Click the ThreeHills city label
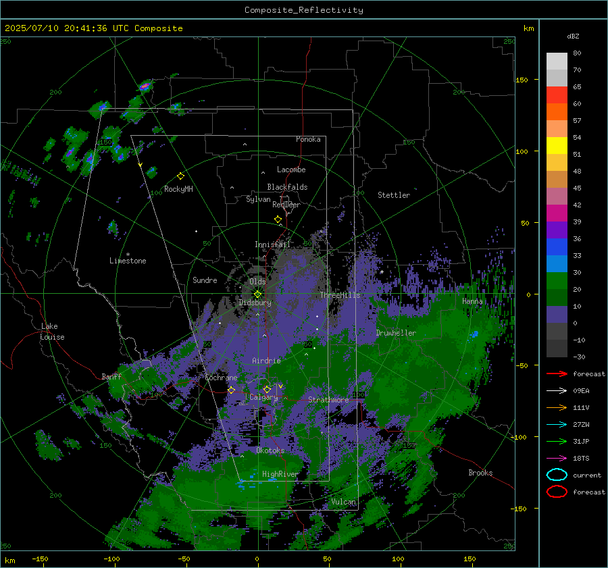This screenshot has width=608, height=568. (340, 295)
